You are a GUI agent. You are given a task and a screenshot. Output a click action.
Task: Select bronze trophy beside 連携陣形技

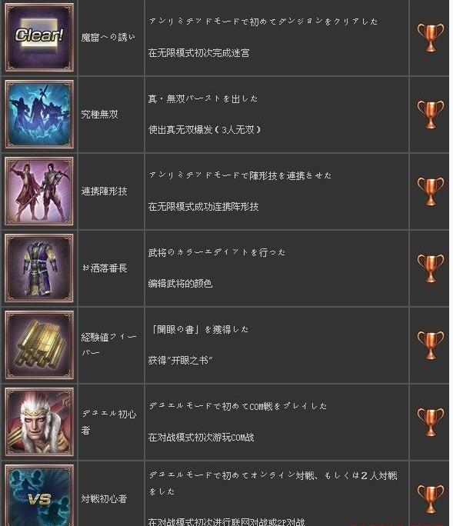pyautogui.click(x=431, y=191)
